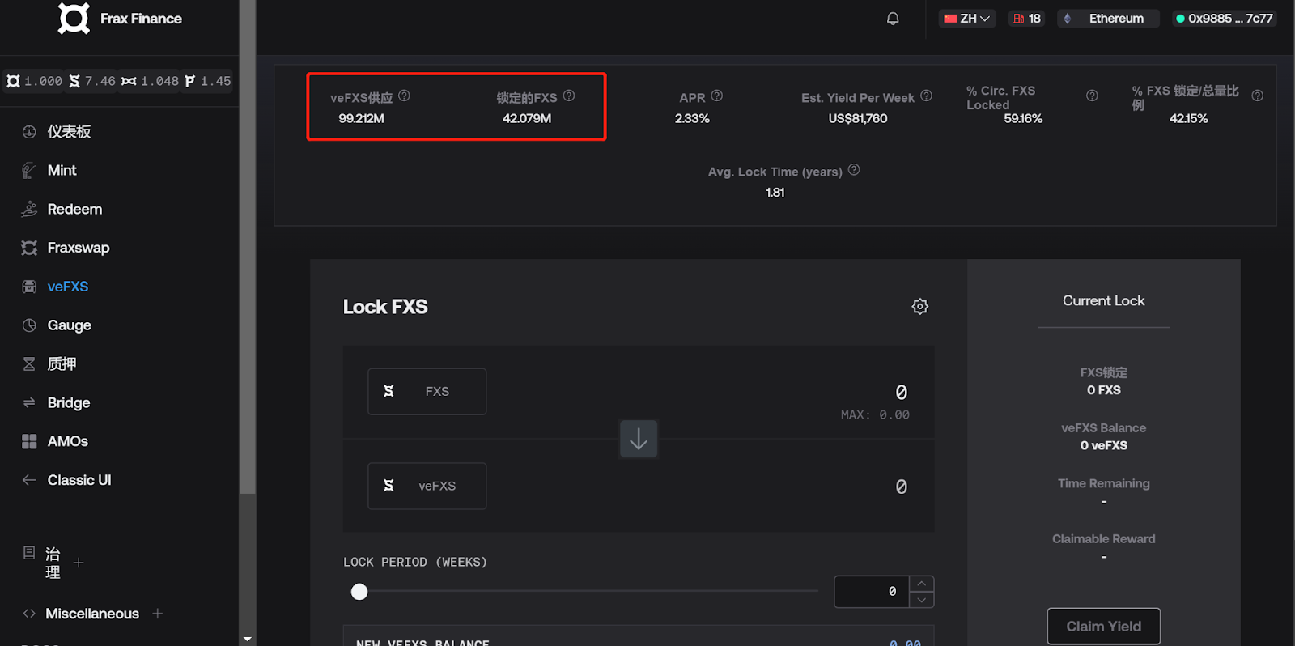Click MAX: 0.00 to fill balance
1295x646 pixels.
(x=875, y=414)
